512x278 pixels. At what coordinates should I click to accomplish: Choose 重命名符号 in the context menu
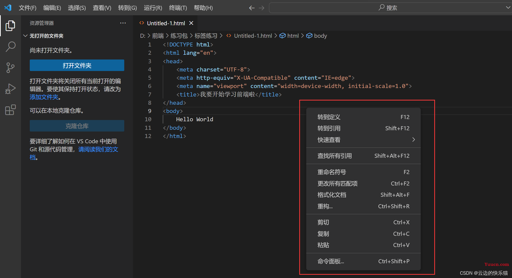[363, 172]
